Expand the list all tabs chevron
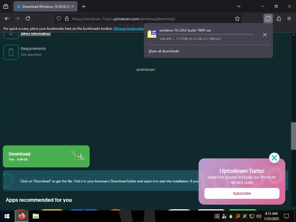The height and width of the screenshot is (222, 296). (x=238, y=6)
